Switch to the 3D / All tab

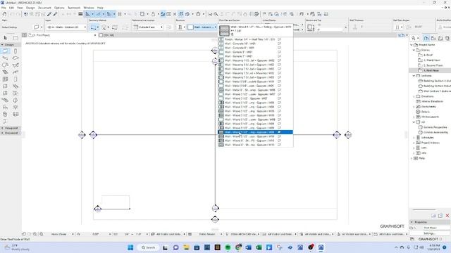pos(106,35)
